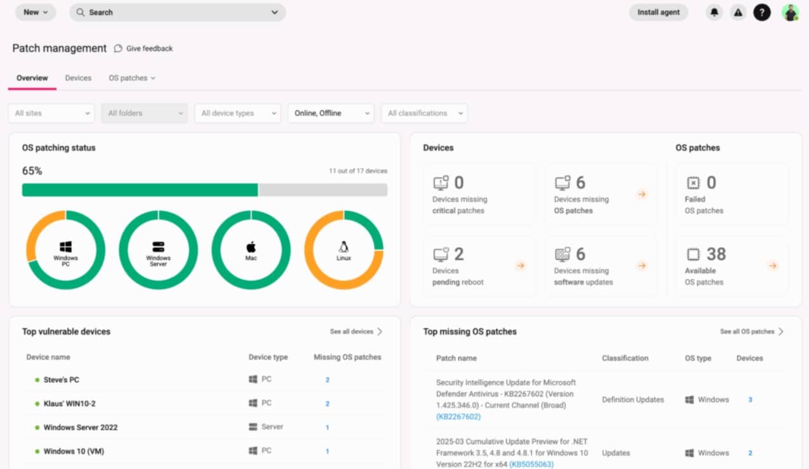This screenshot has width=809, height=469.
Task: Switch to the Devices tab
Action: click(78, 78)
